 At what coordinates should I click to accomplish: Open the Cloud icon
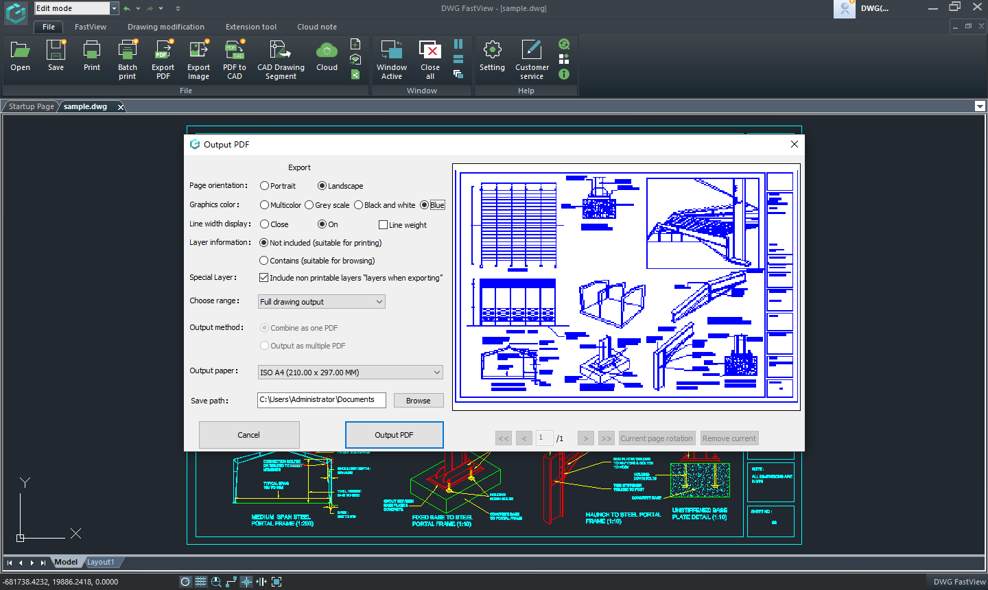[327, 51]
